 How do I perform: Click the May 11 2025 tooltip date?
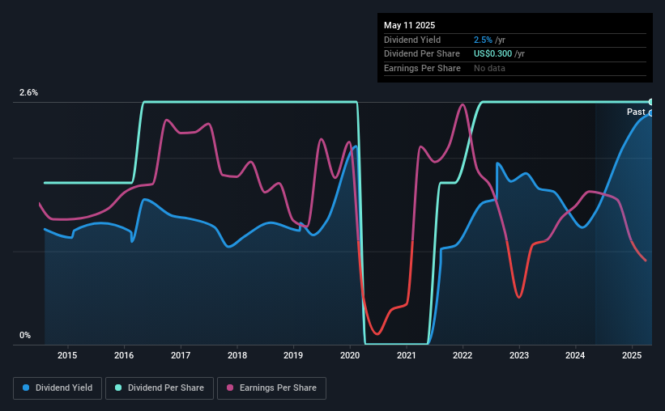(409, 25)
